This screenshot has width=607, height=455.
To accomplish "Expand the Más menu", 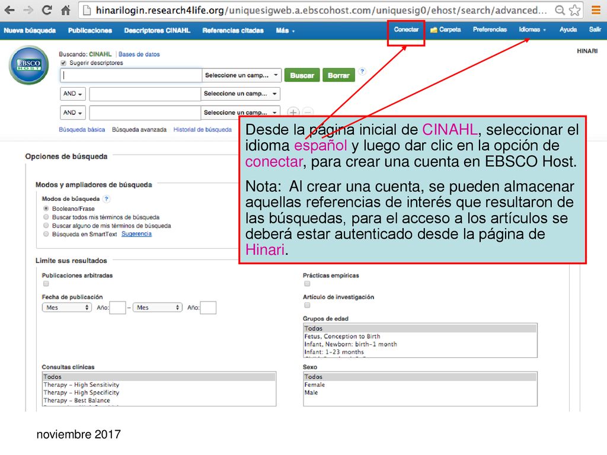I will click(x=285, y=31).
